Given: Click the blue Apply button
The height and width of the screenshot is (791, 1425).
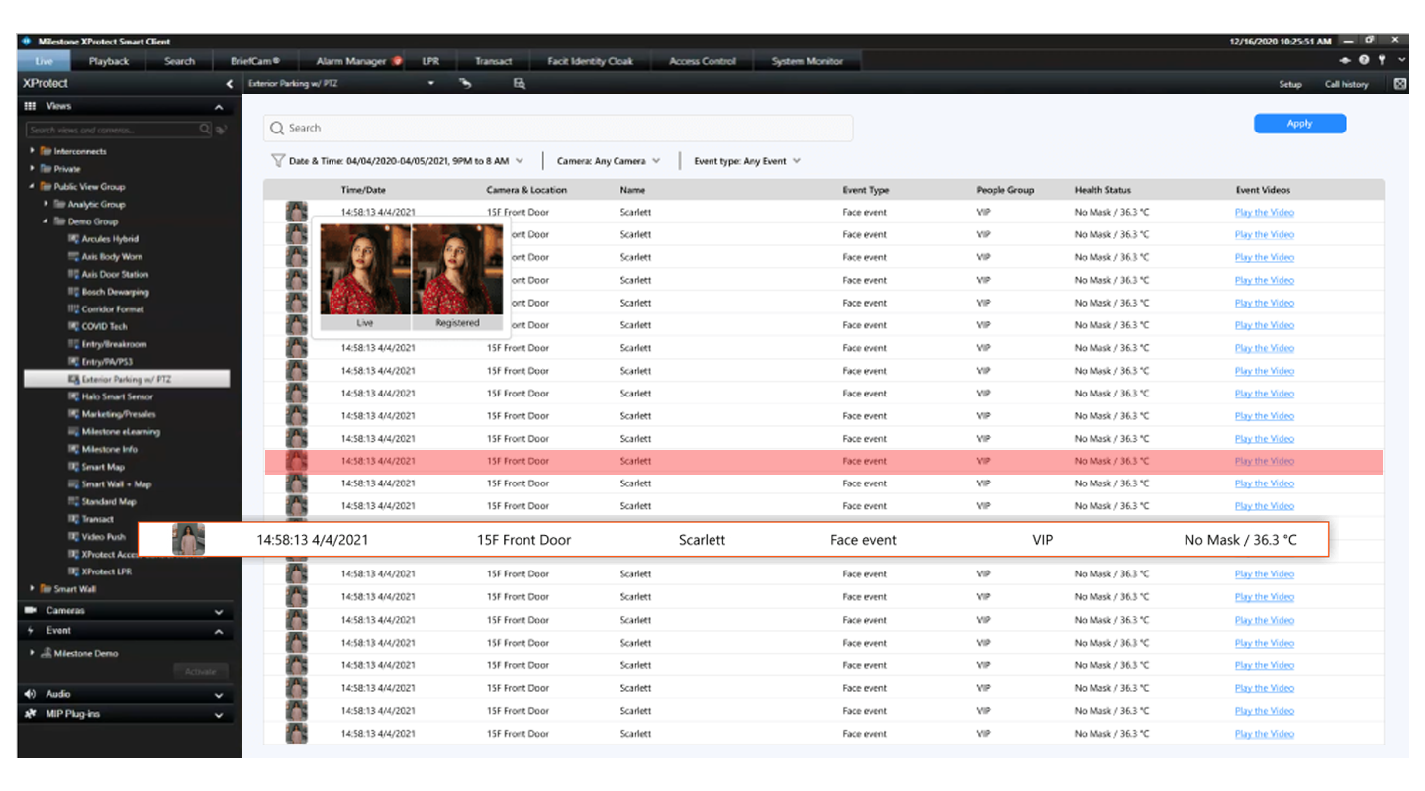Looking at the screenshot, I should pos(1299,124).
